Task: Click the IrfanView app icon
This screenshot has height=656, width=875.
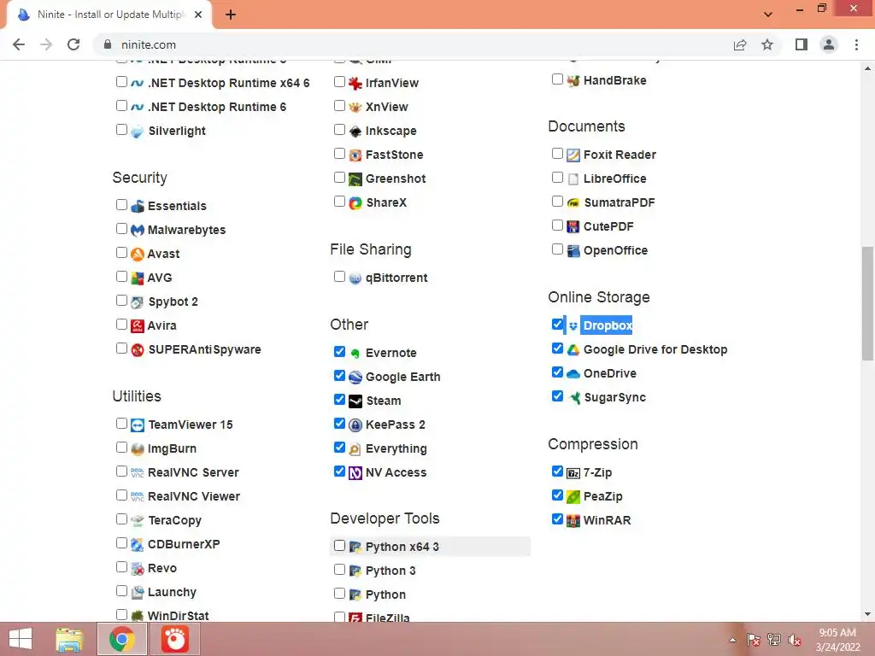Action: (x=355, y=83)
